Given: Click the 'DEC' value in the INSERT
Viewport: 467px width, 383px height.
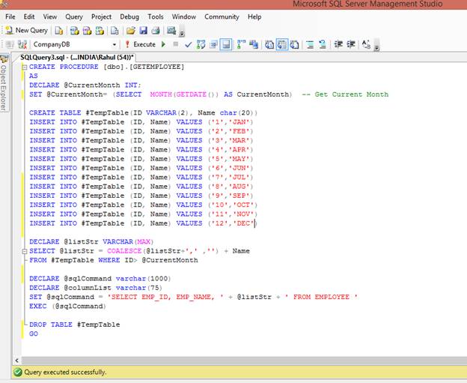Looking at the screenshot, I should coord(243,223).
